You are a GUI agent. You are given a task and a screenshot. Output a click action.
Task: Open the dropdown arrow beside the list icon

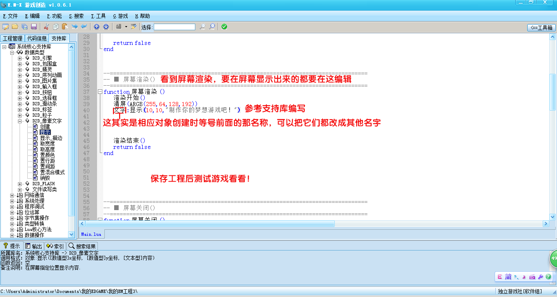[x=126, y=27]
